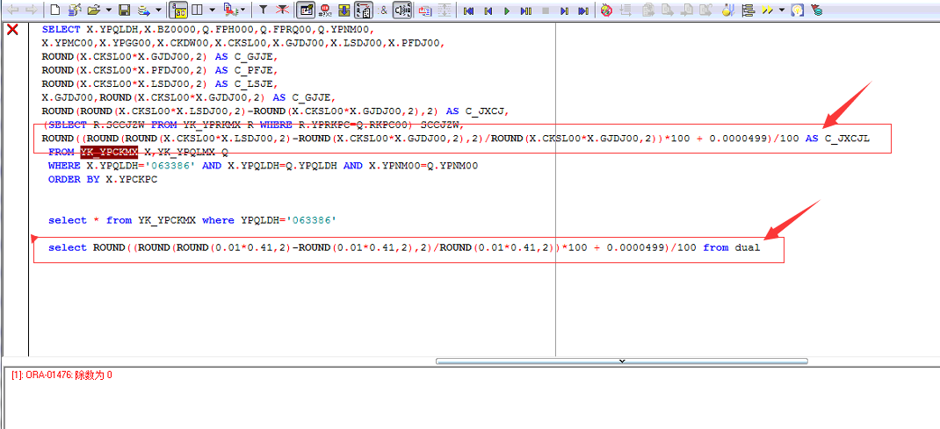Click the debug bug prohibited icon
Image resolution: width=940 pixels, height=429 pixels.
606,11
